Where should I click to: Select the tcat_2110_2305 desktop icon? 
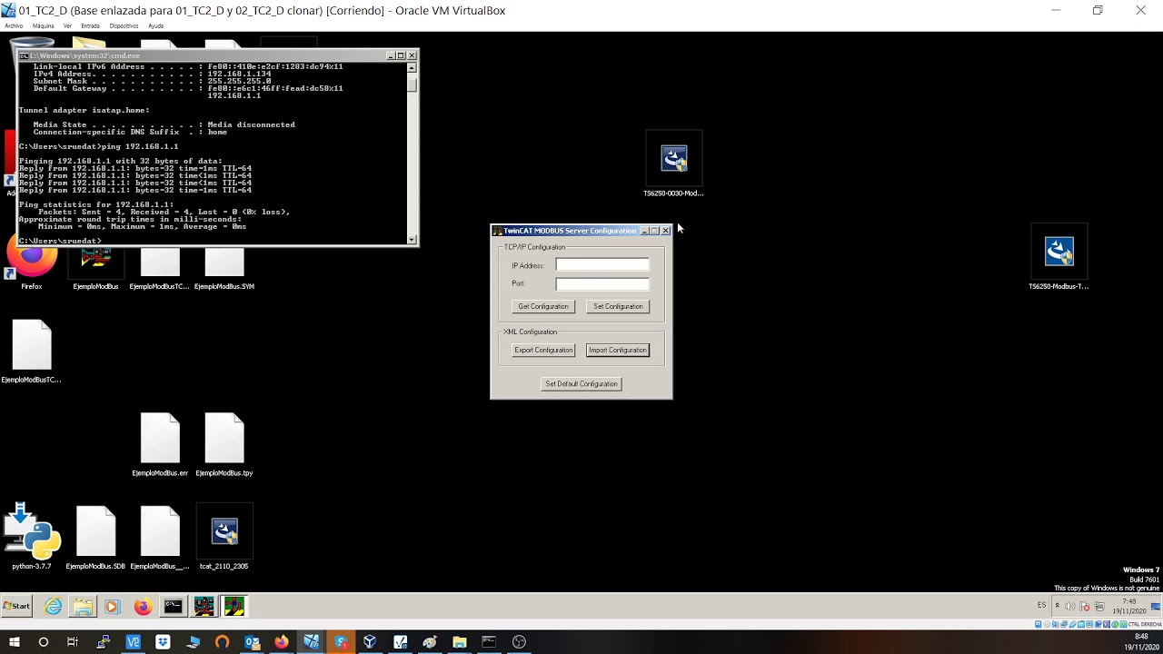224,538
